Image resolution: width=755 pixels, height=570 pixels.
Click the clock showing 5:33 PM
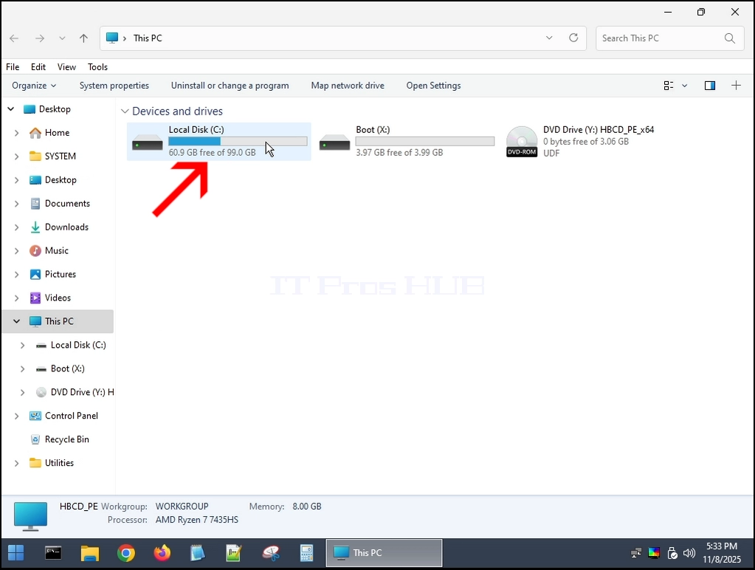pos(722,546)
